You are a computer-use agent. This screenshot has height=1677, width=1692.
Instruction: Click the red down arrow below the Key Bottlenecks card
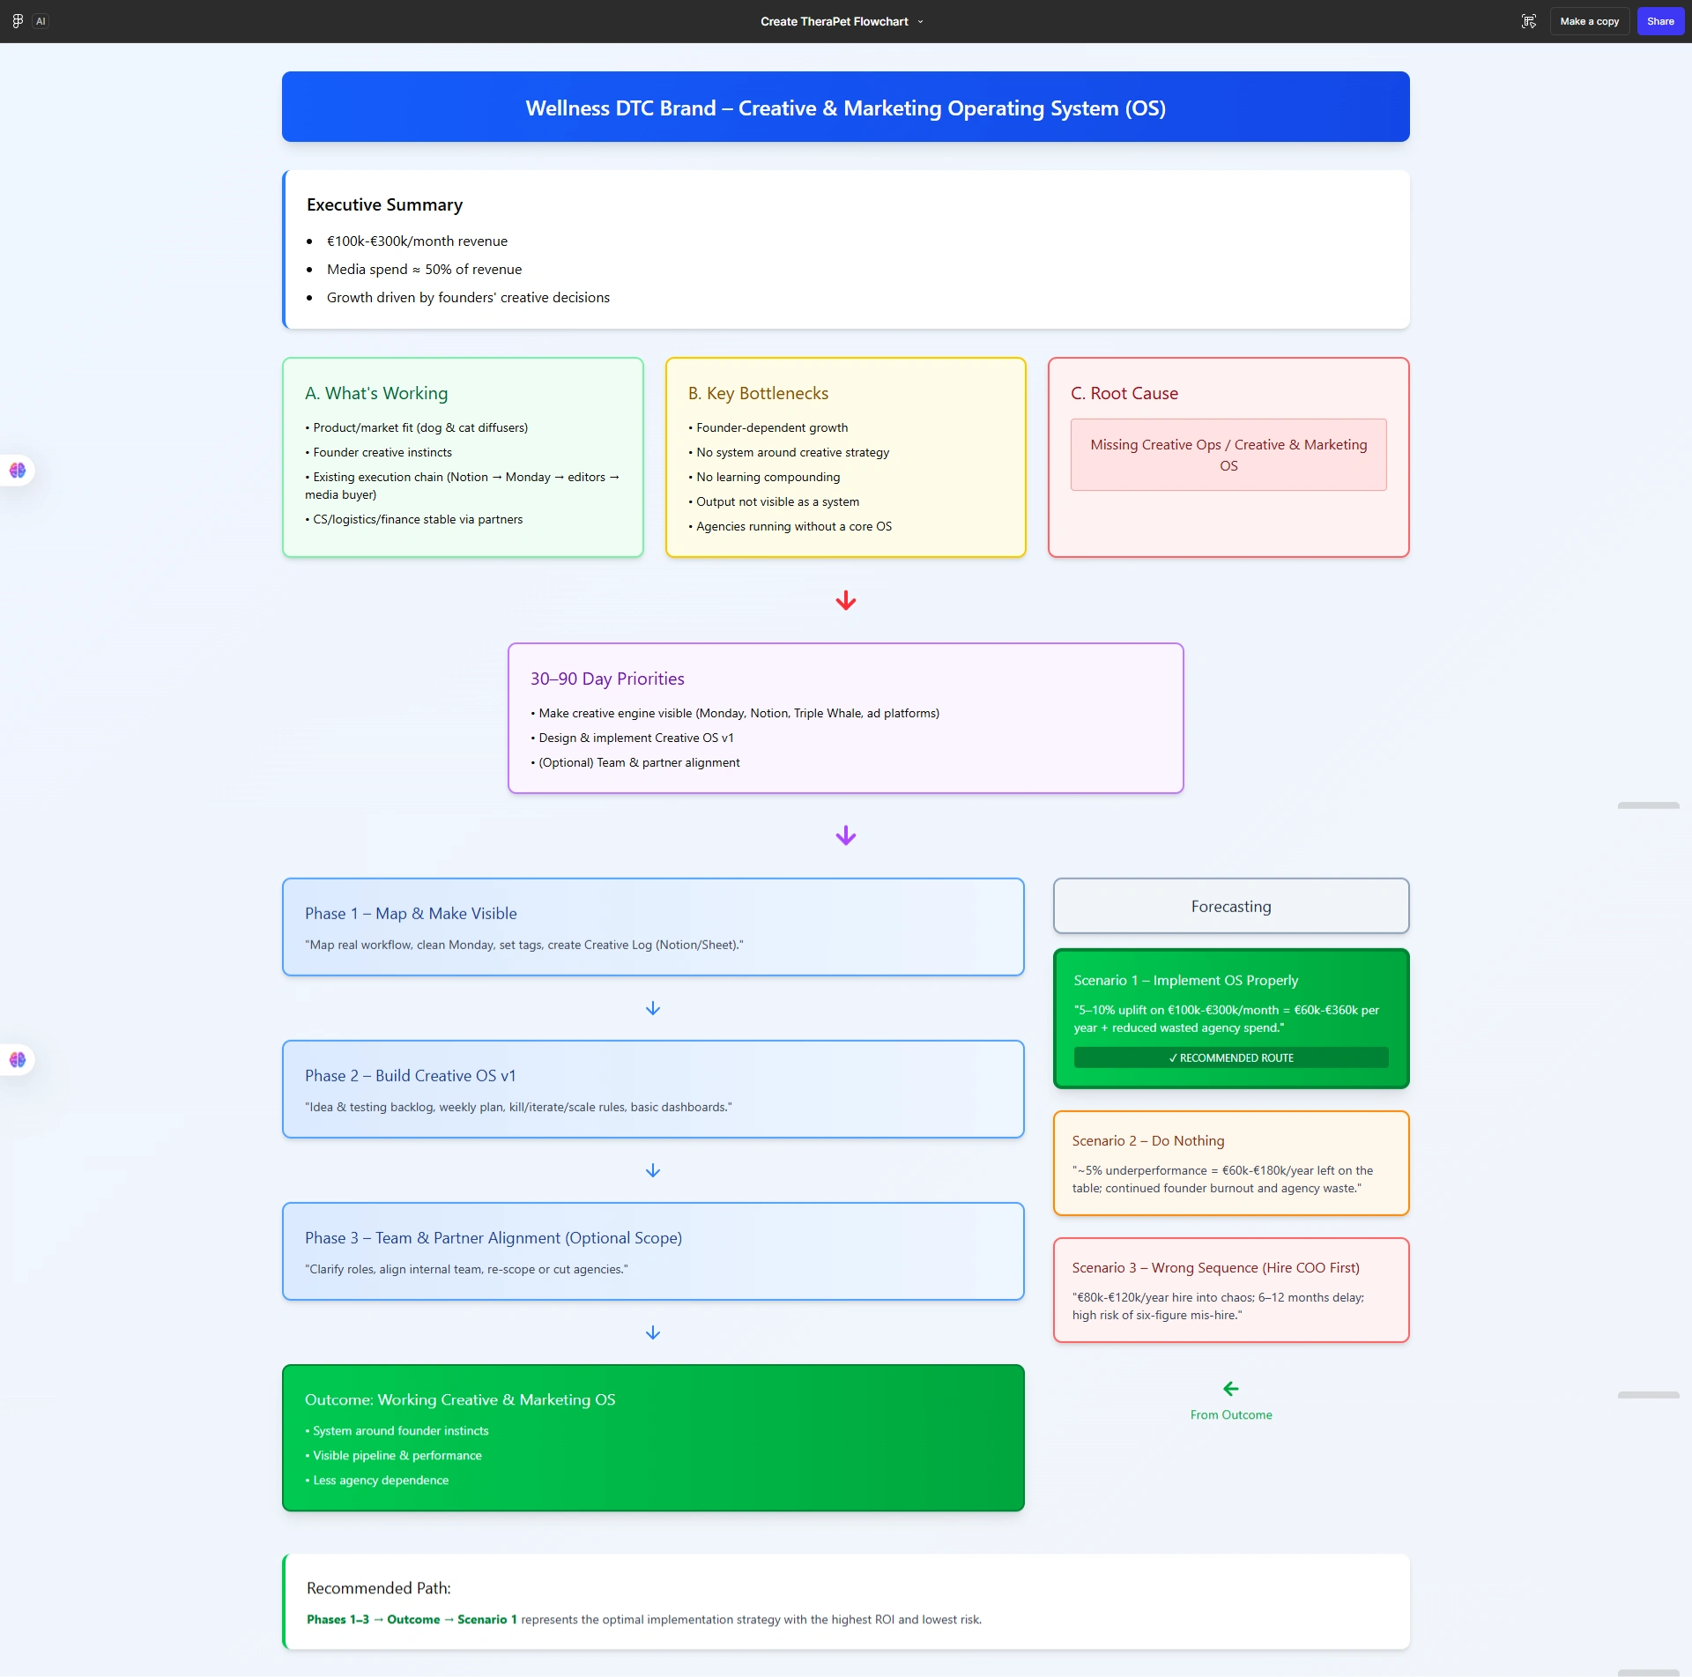[x=845, y=600]
